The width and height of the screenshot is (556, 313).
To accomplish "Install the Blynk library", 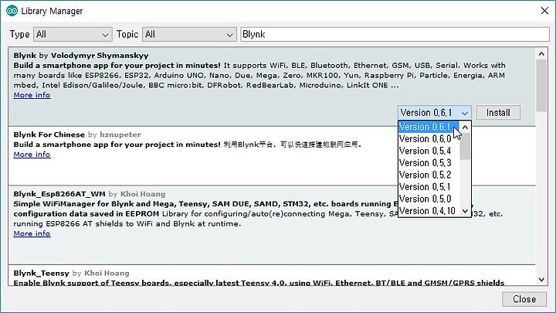I will [x=498, y=113].
